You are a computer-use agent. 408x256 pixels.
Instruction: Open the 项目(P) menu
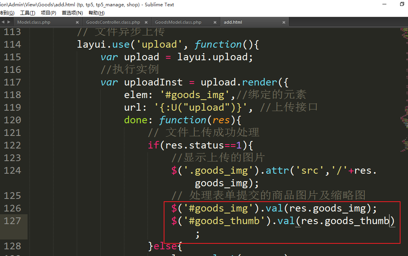[48, 13]
